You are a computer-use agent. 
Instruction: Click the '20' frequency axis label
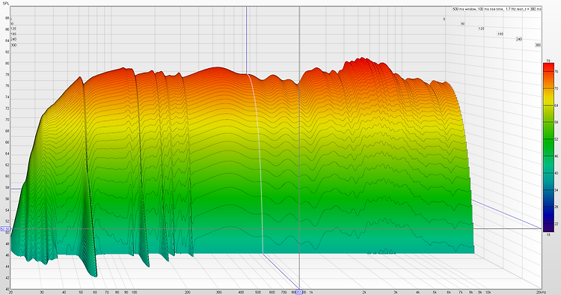[x=10, y=292]
